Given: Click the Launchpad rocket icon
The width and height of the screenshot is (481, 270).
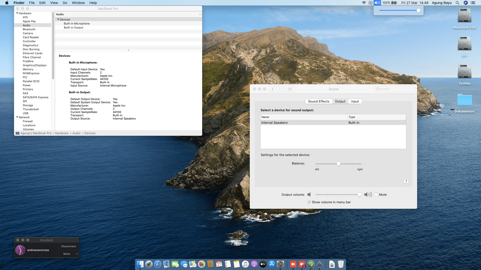Looking at the screenshot, I should (x=149, y=264).
